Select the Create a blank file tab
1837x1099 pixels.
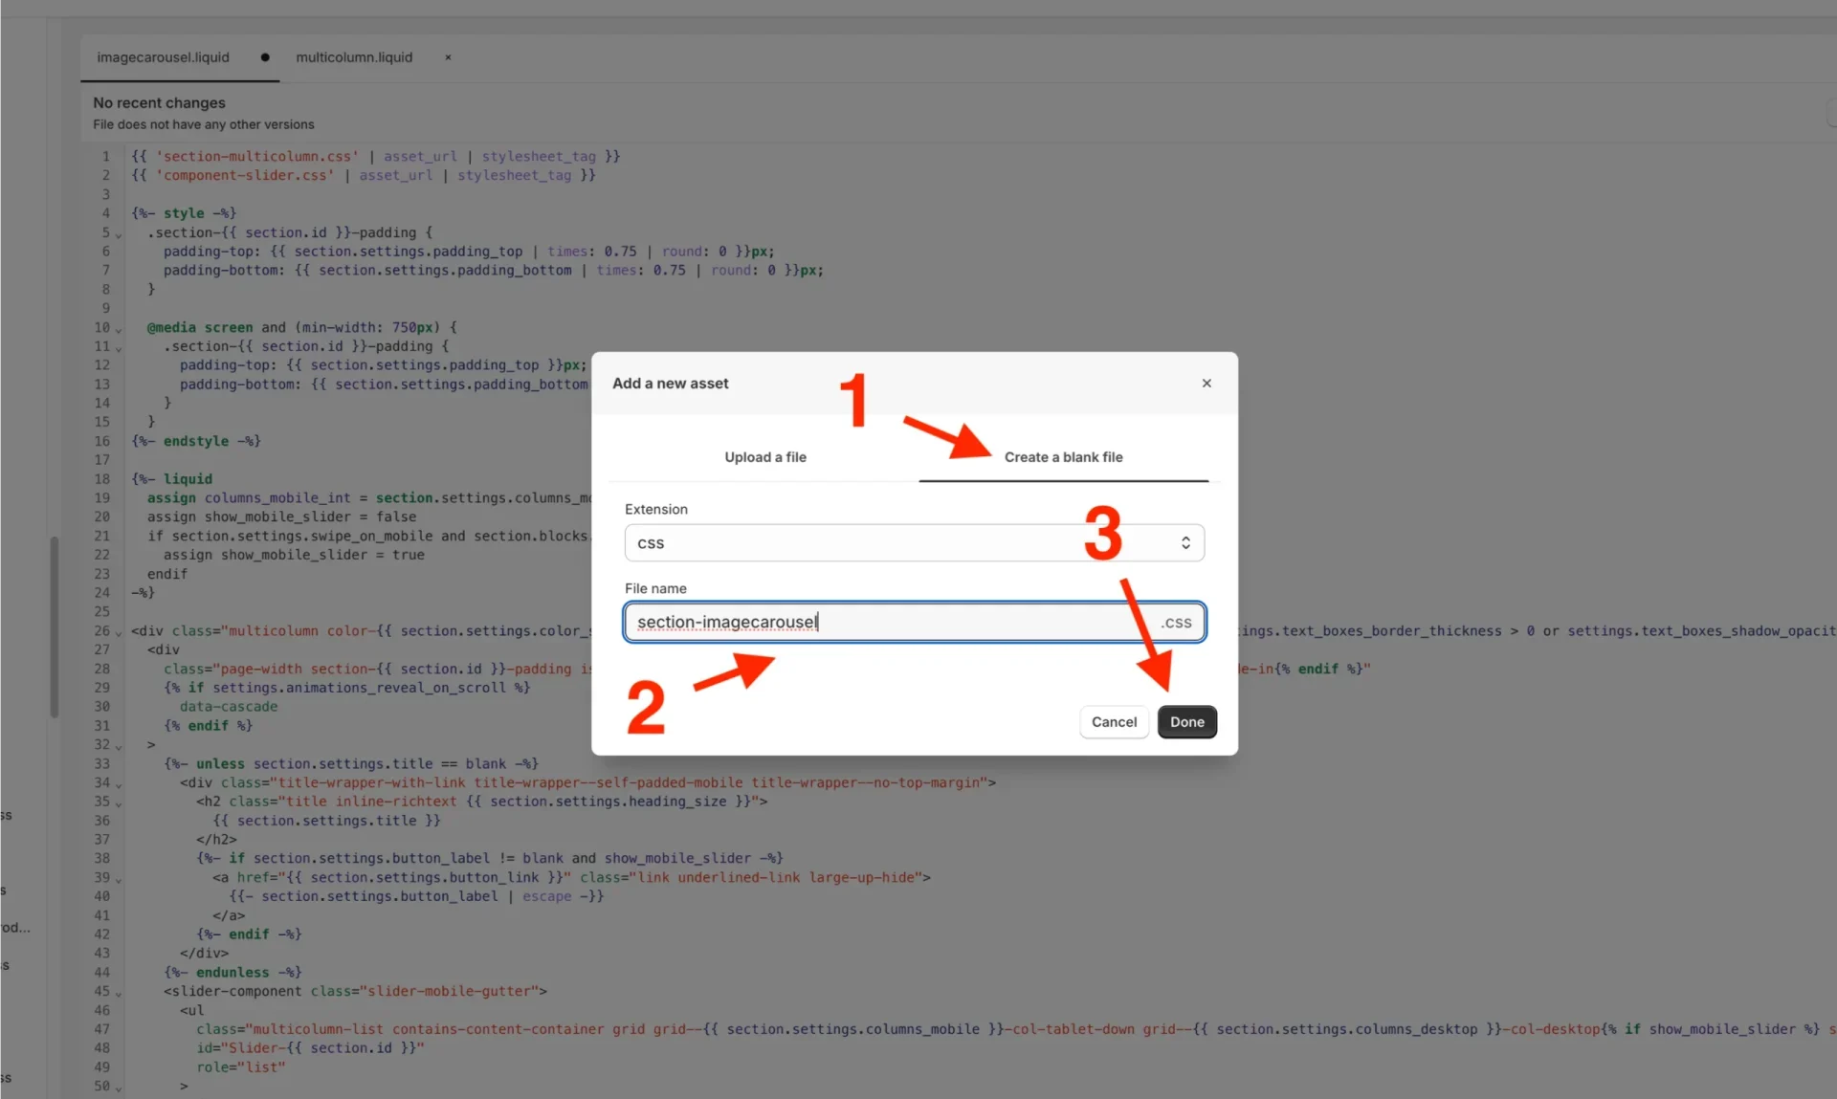point(1063,457)
